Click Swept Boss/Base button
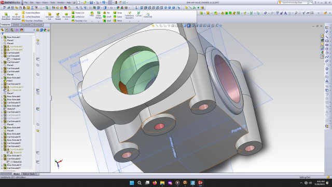The image size is (332, 187). coord(31,12)
